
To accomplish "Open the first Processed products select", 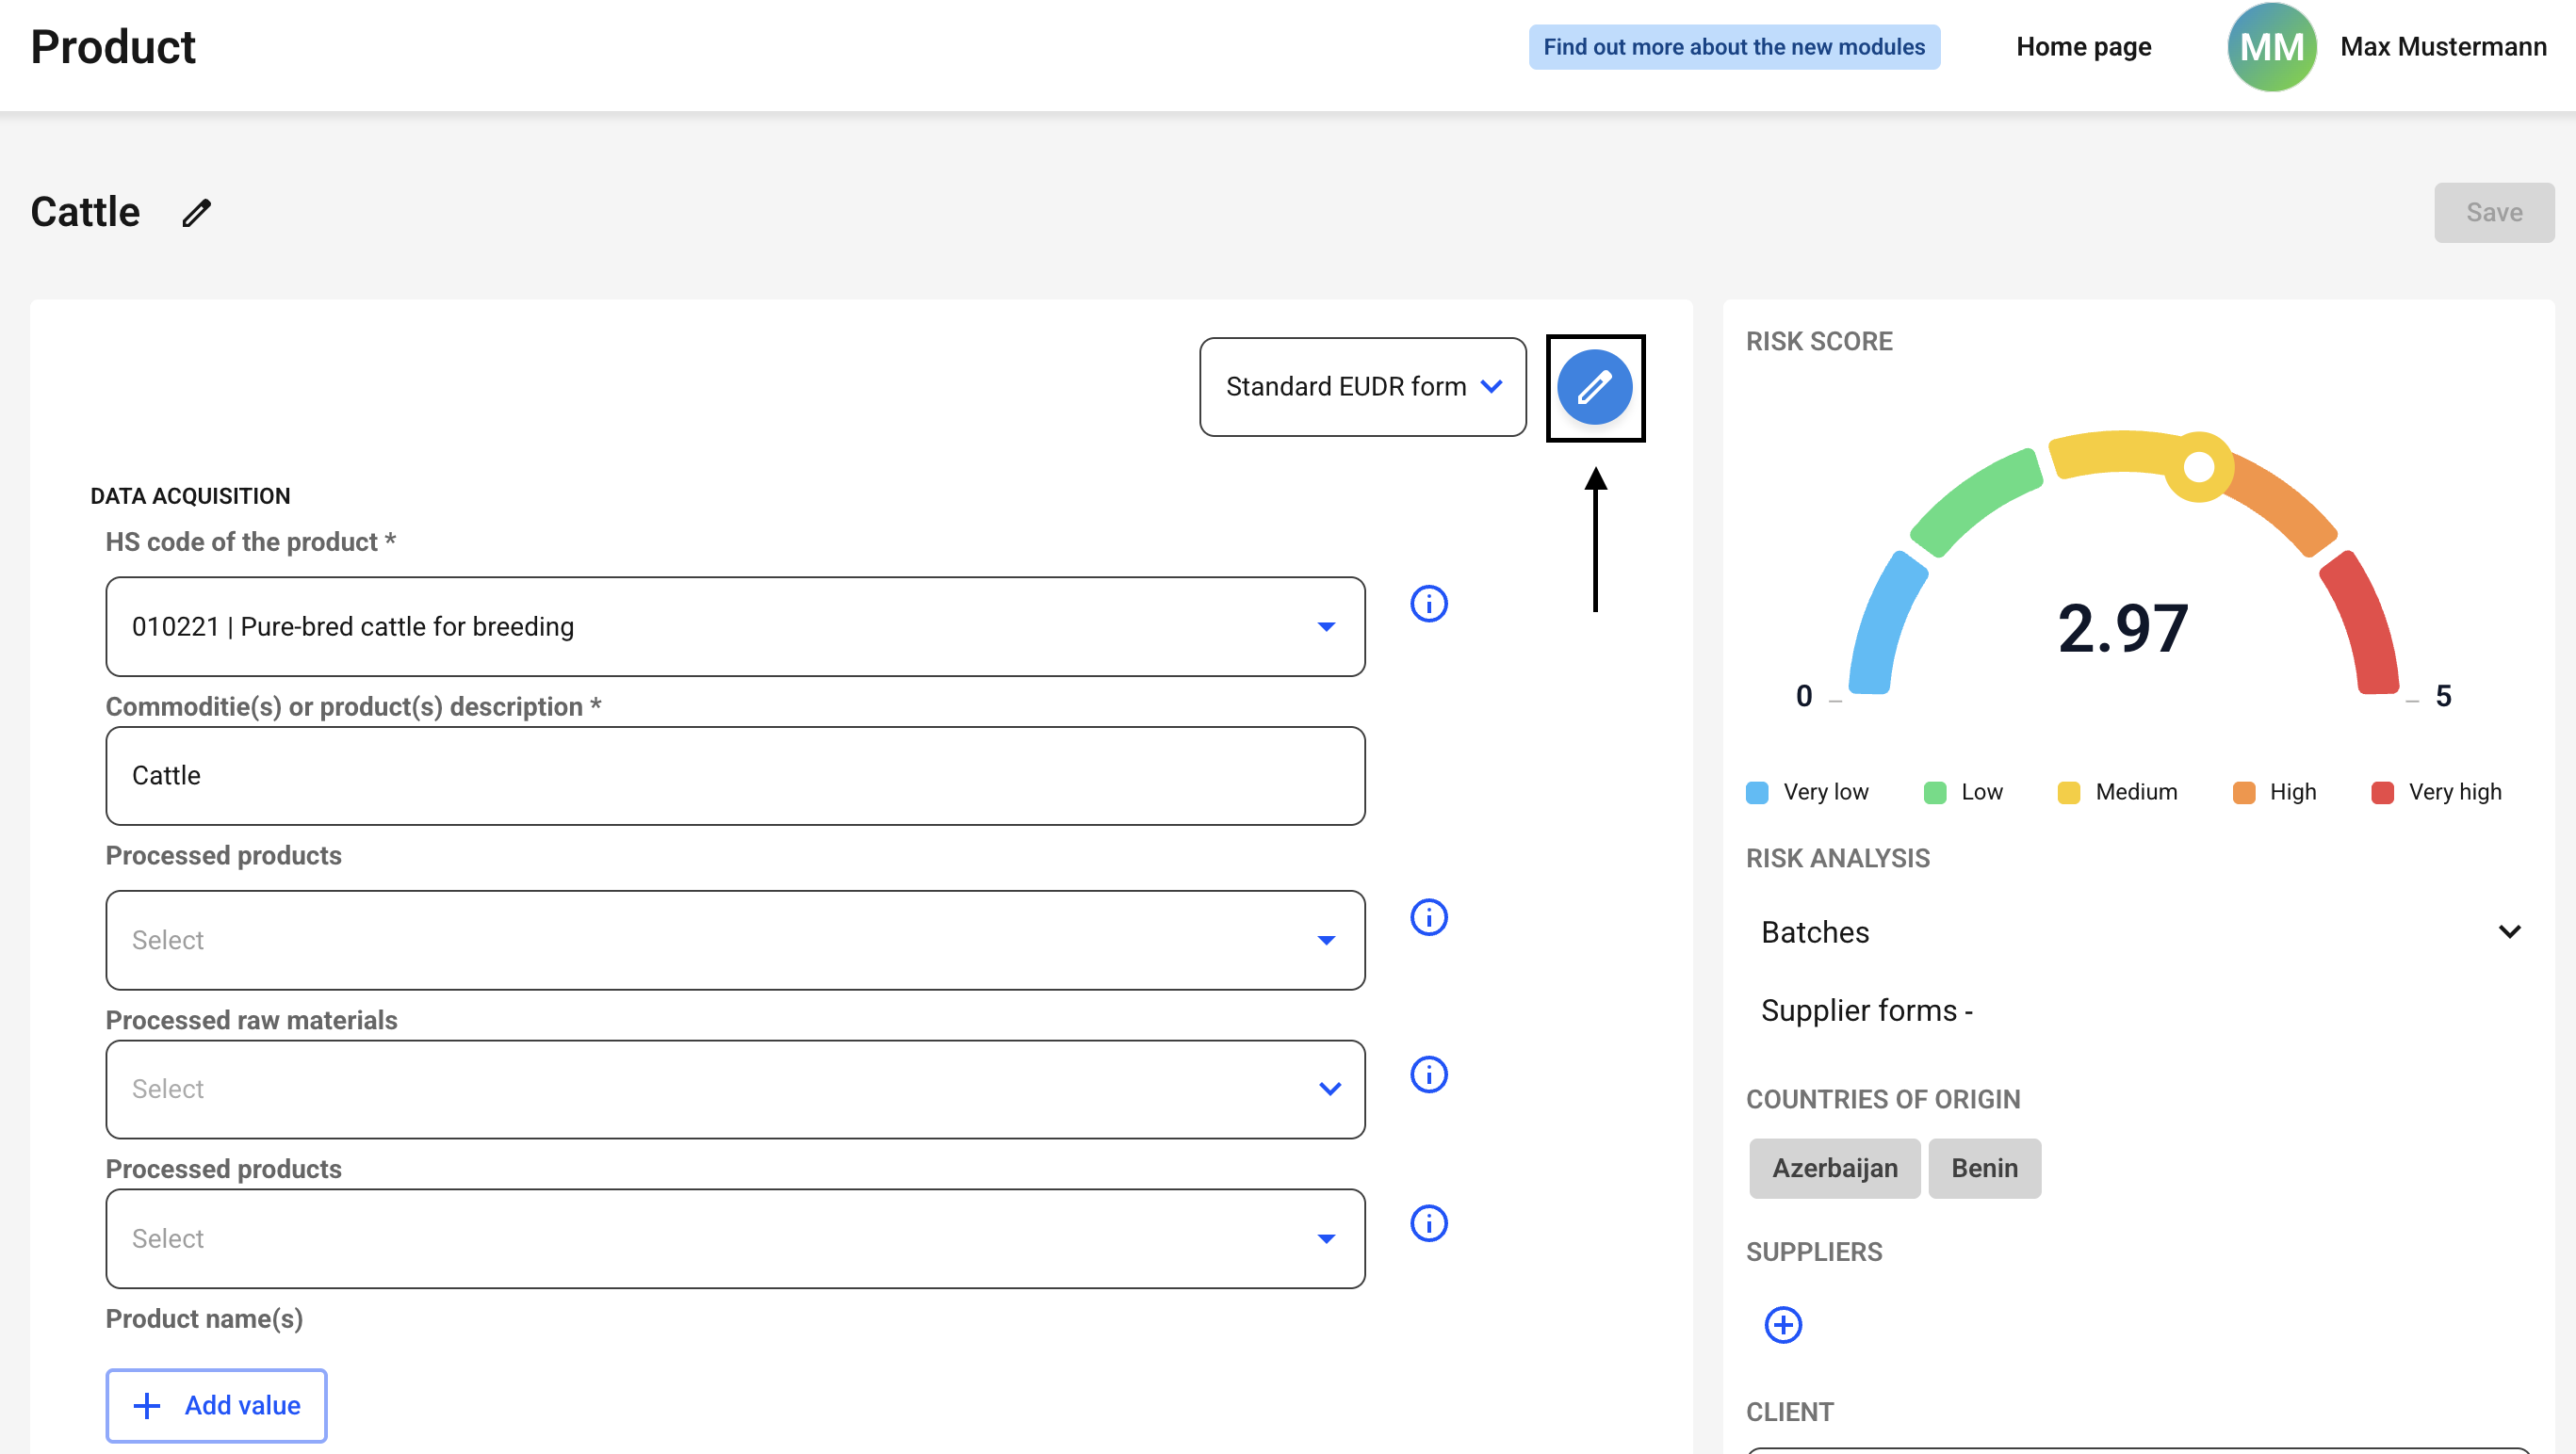I will [x=735, y=941].
